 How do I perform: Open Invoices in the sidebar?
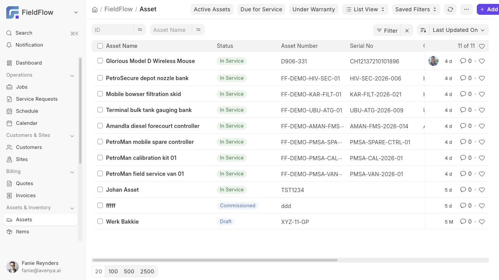(41, 196)
